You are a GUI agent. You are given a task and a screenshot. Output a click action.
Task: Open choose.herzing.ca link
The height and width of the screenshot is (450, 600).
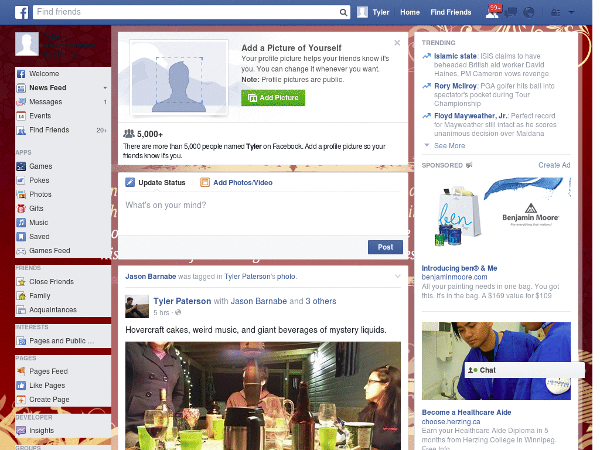[x=451, y=422]
